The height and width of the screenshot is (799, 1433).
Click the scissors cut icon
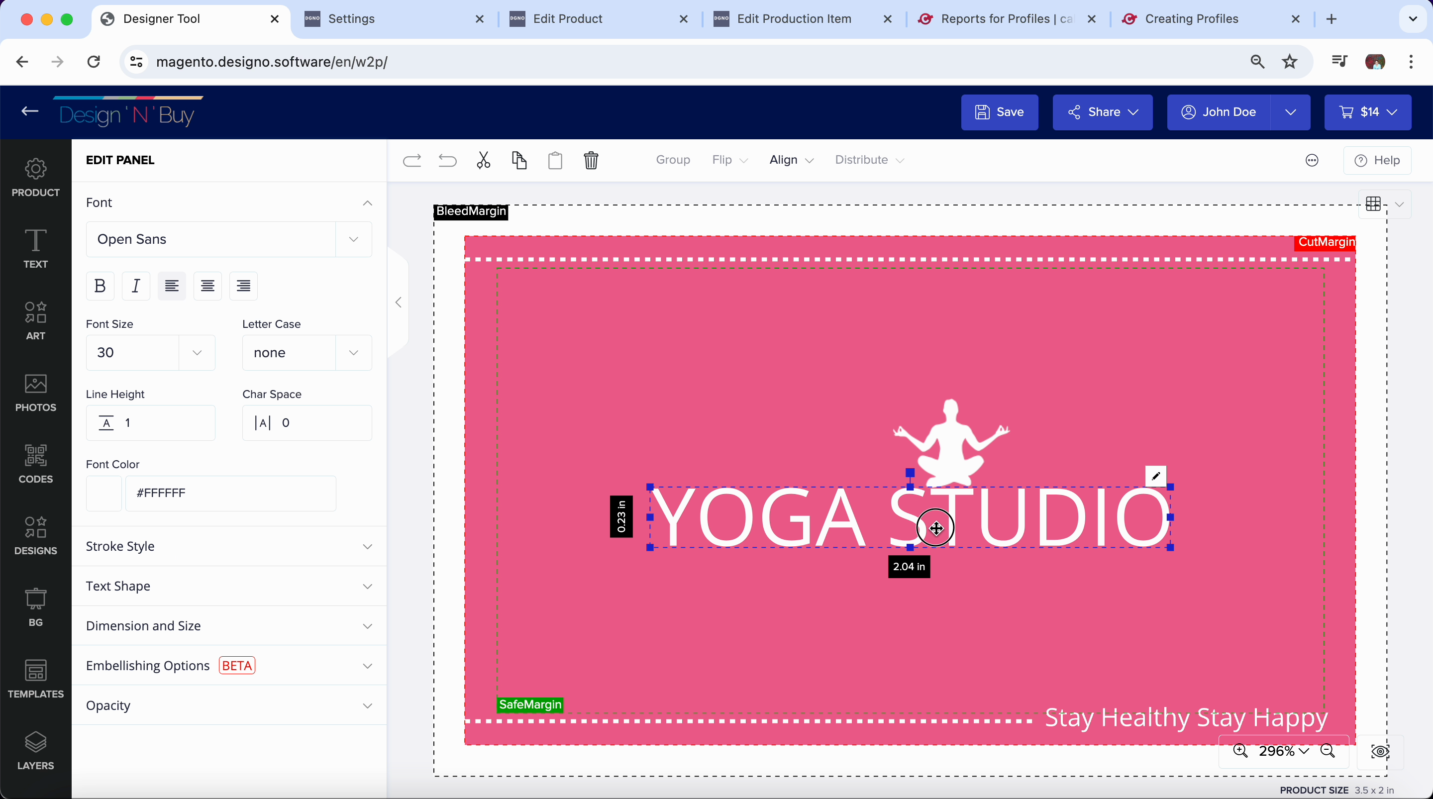click(483, 160)
